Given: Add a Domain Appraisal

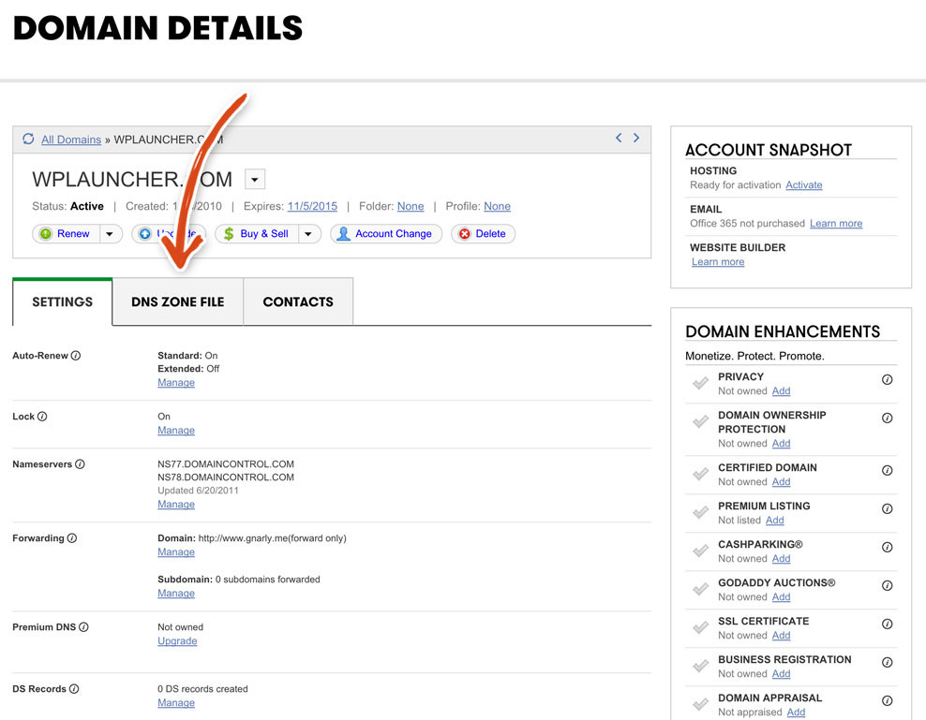Looking at the screenshot, I should [x=796, y=712].
